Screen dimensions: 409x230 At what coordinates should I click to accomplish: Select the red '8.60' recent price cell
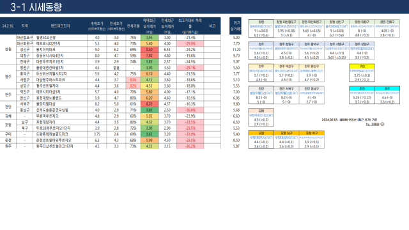click(150, 50)
